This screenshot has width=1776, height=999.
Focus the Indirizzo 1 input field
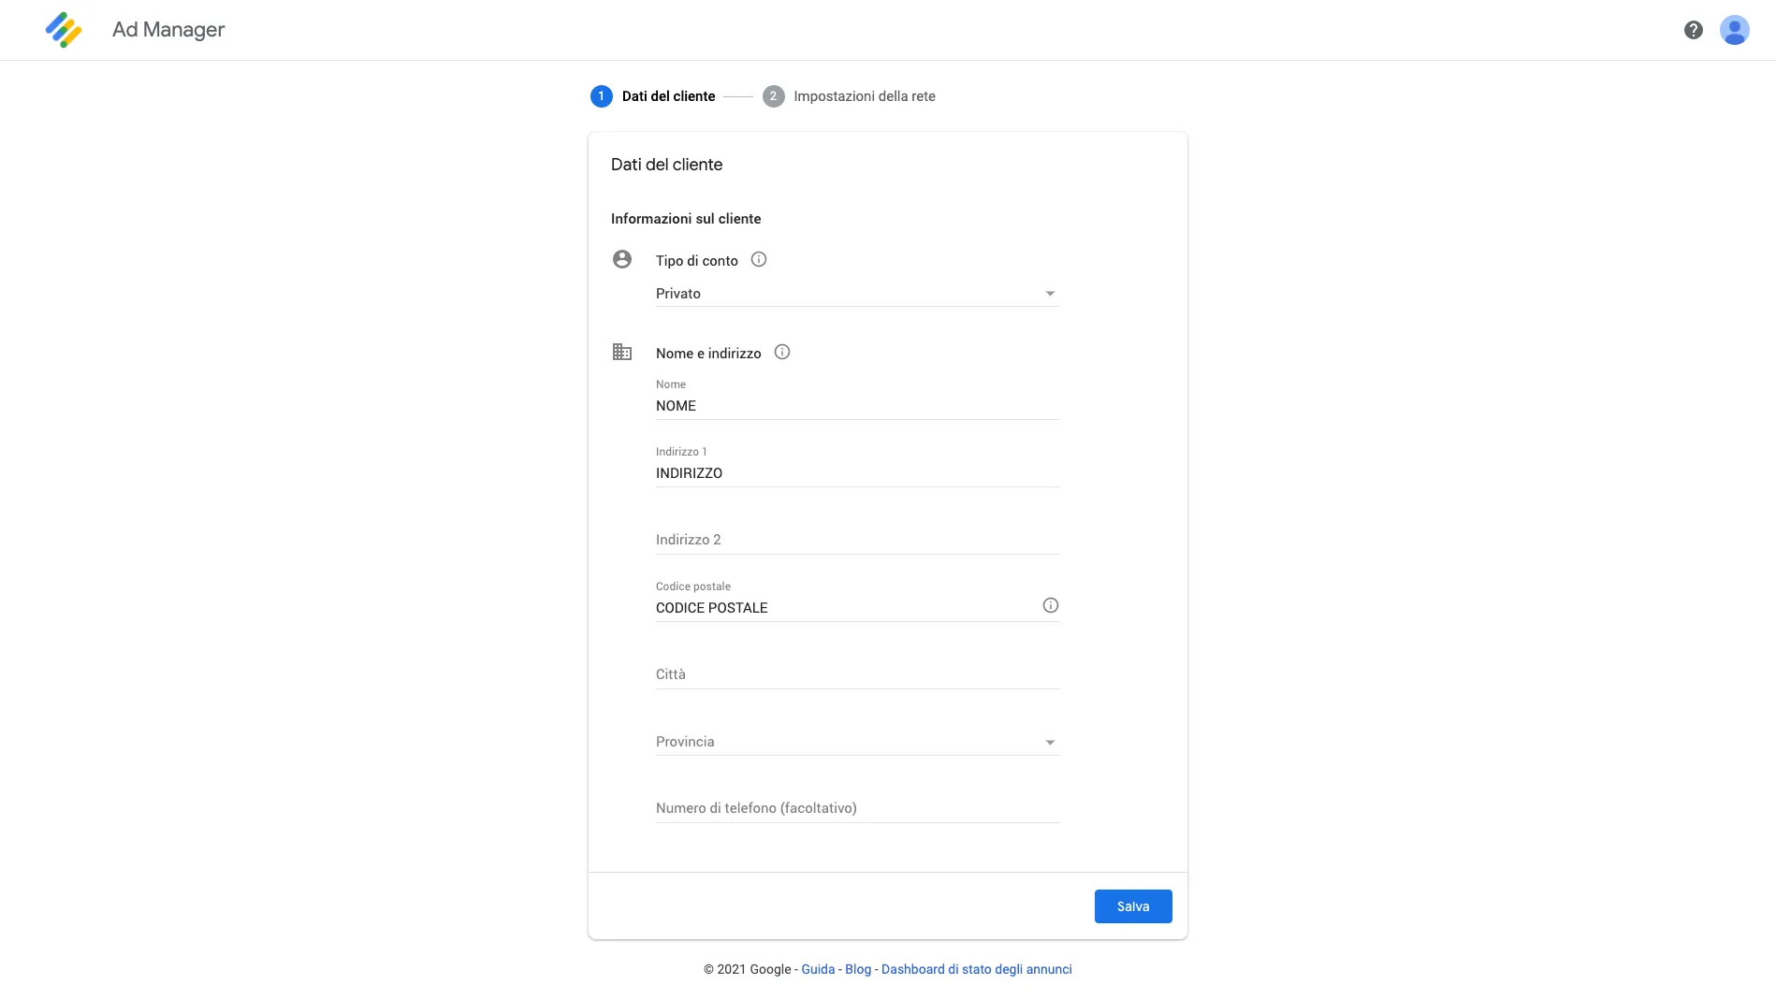[857, 473]
